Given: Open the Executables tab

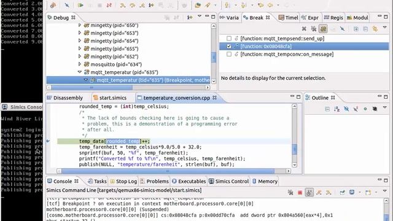Looking at the screenshot, I should click(x=189, y=181).
